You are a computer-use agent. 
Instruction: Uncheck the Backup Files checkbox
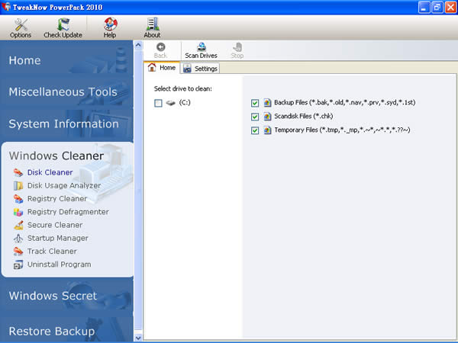click(255, 103)
